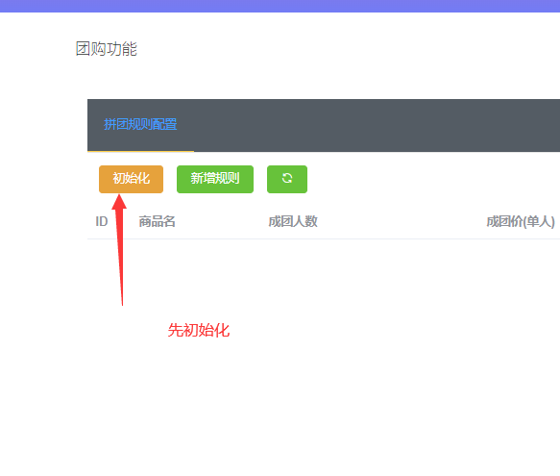
Task: Click the refresh icon button
Action: [287, 179]
